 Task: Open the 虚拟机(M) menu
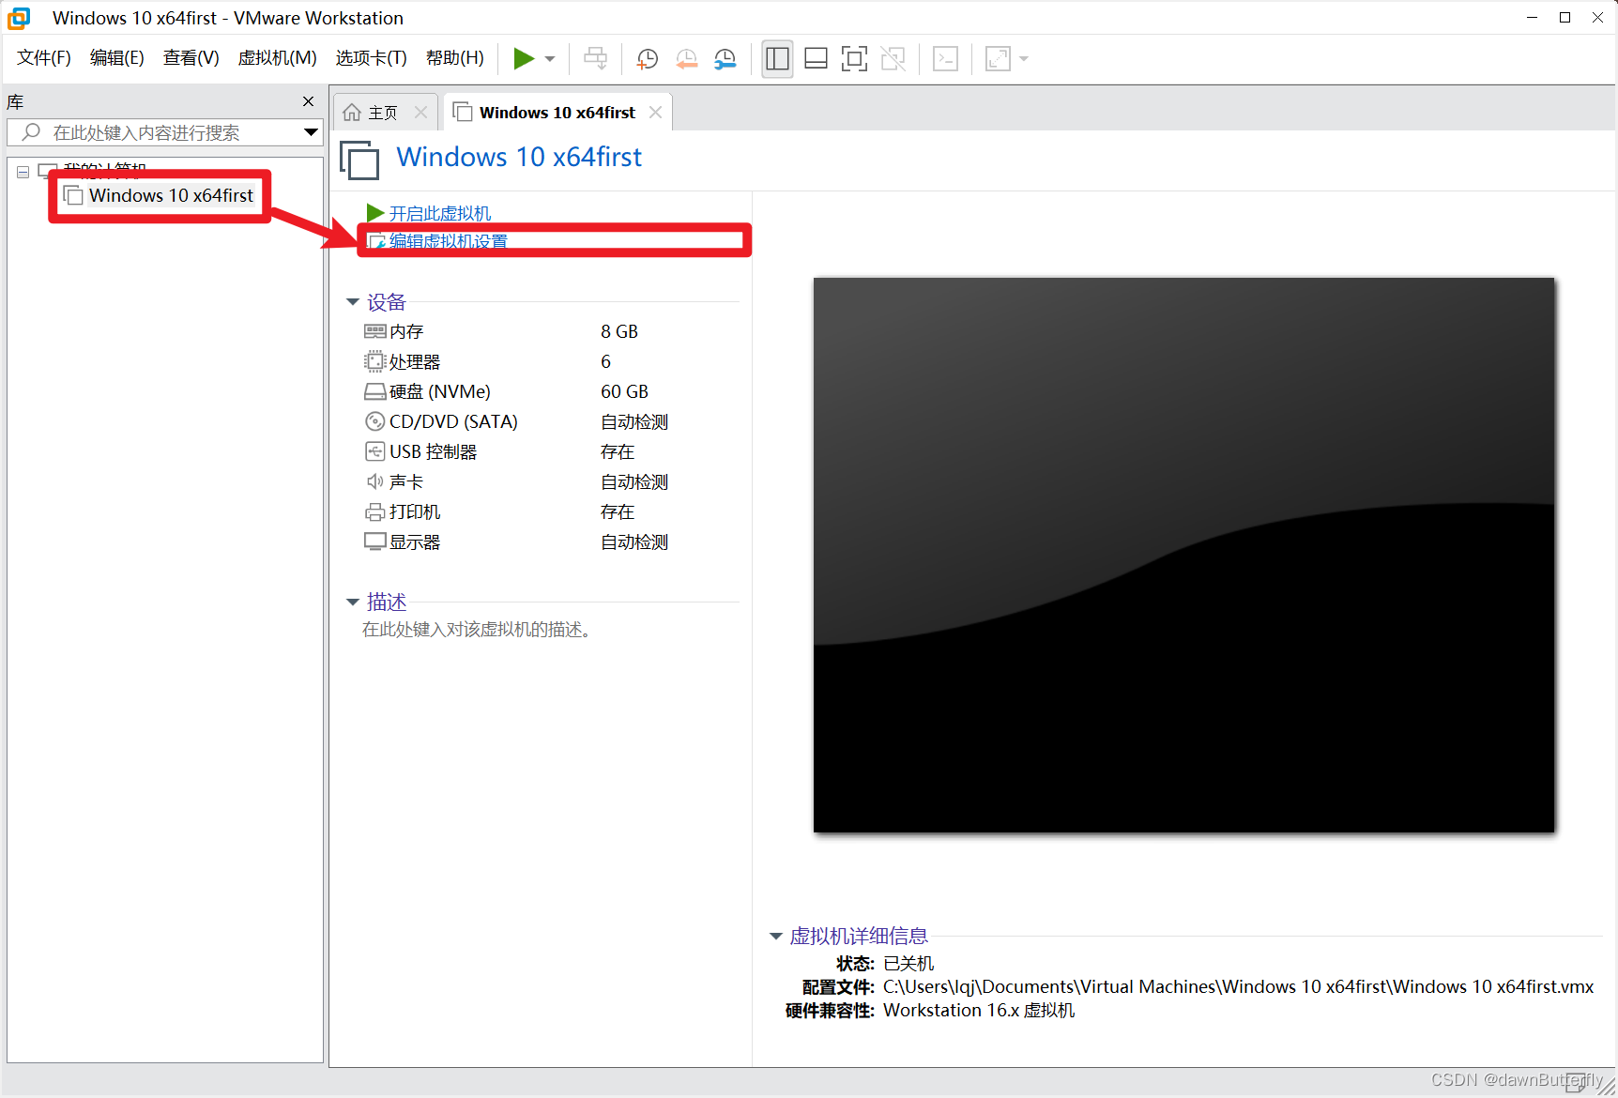coord(277,58)
